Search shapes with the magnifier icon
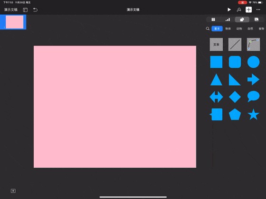Screen dimensions: 266x199 [x=208, y=28]
